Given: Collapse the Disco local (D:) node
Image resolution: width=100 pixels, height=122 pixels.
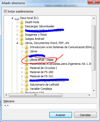Looking at the screenshot, I should click(12, 18).
